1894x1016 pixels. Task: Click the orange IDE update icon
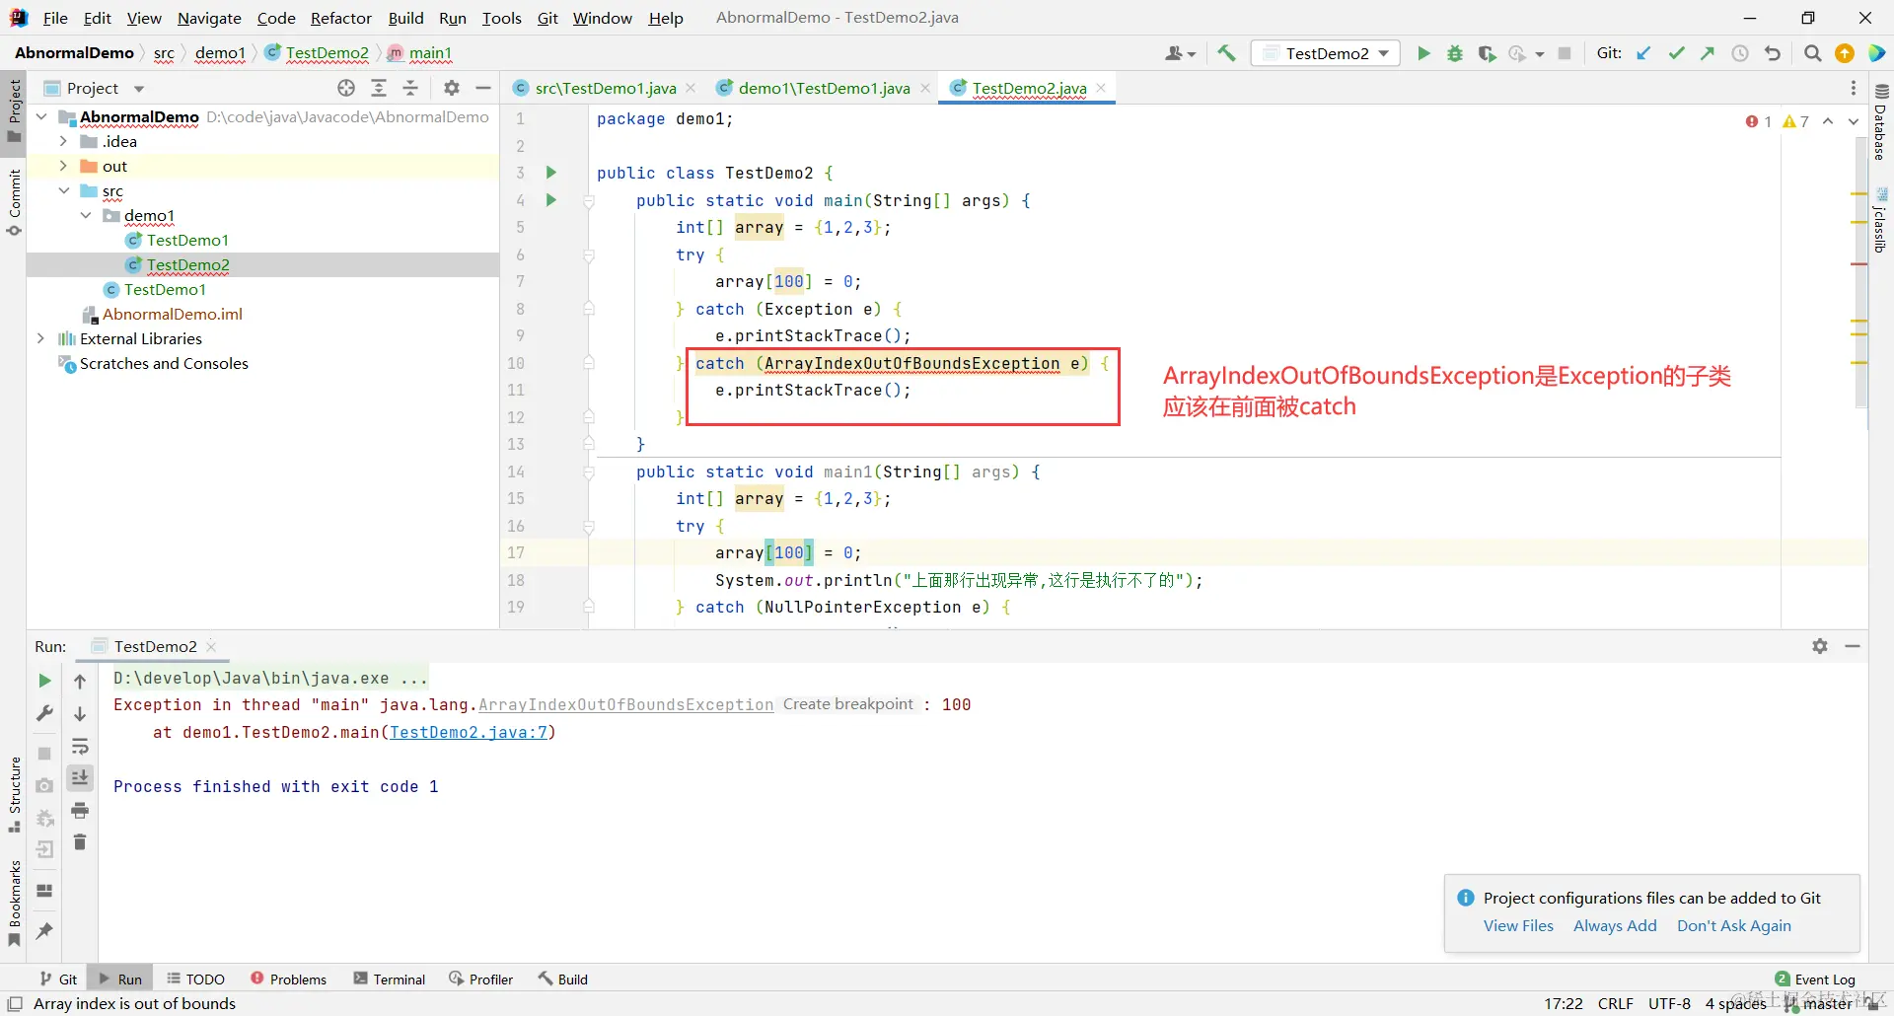[x=1845, y=53]
